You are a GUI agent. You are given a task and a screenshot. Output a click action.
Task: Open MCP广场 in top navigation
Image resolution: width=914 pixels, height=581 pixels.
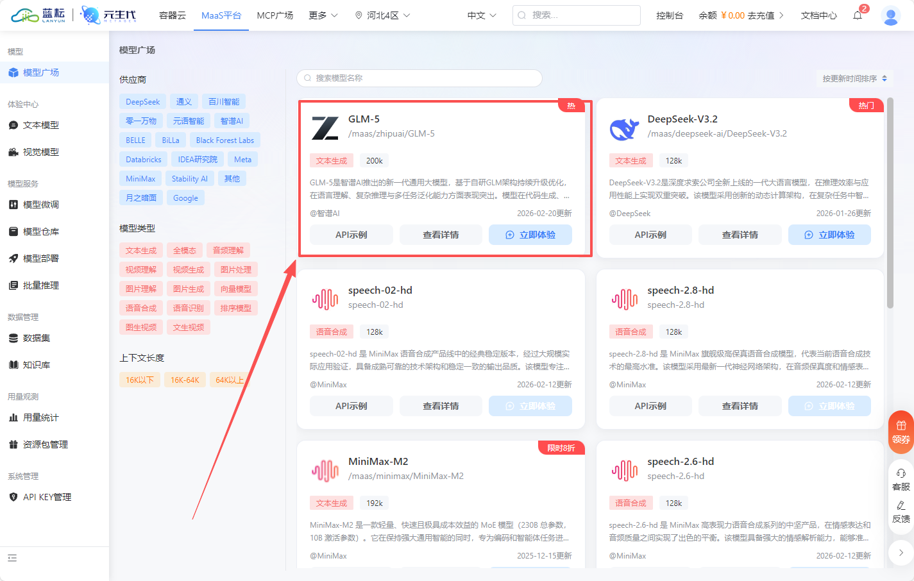pos(275,15)
